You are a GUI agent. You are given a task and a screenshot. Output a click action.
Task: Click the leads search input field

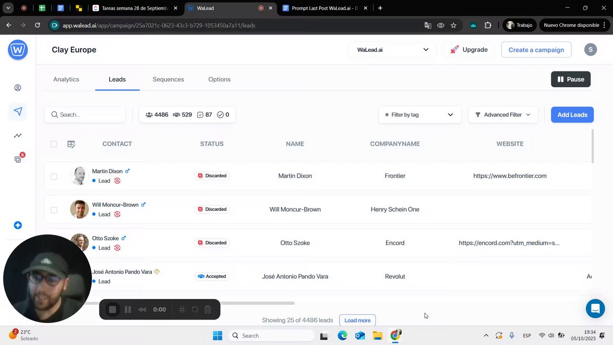click(85, 115)
